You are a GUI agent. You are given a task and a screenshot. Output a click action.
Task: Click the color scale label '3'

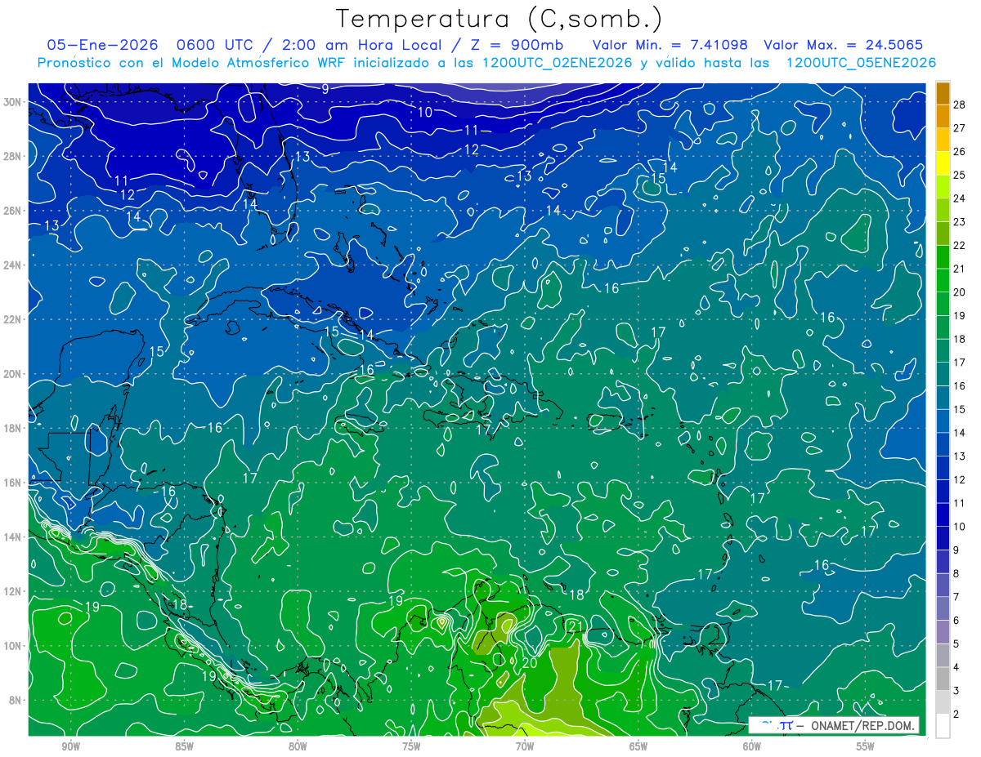tap(956, 691)
